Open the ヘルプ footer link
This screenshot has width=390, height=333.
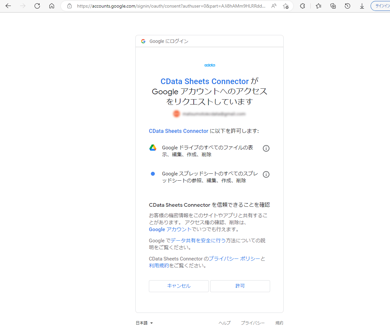click(224, 323)
